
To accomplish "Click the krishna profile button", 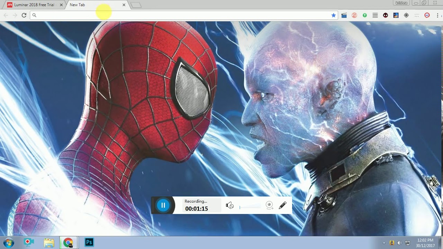I will click(402, 3).
